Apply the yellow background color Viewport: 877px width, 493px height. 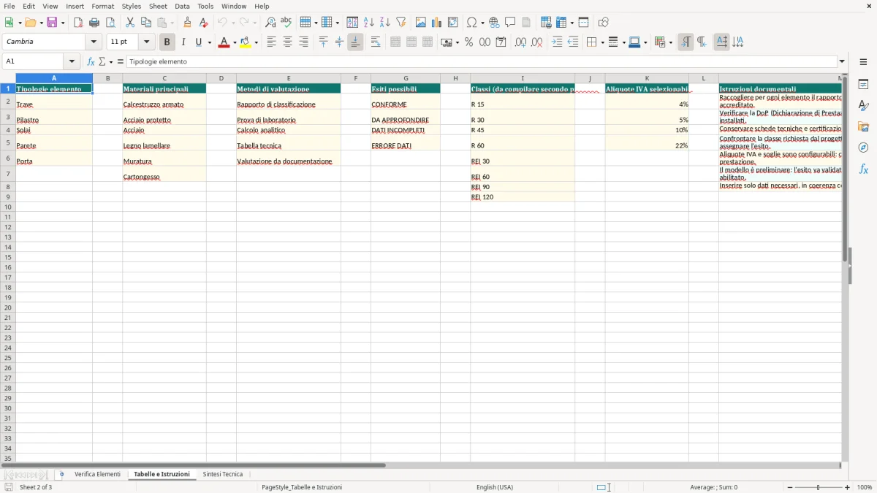[245, 42]
